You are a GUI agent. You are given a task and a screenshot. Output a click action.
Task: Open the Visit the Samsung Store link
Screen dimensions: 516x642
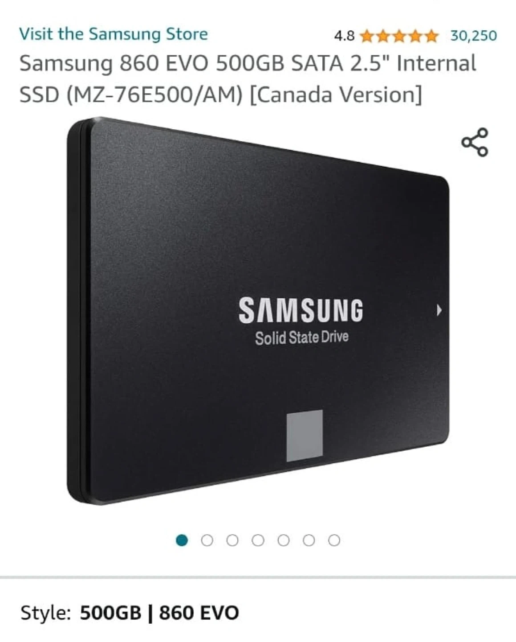(x=114, y=34)
